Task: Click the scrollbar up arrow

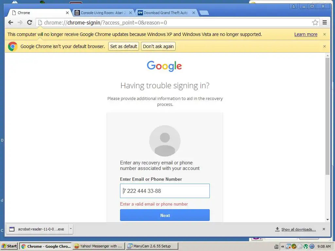Action: pyautogui.click(x=327, y=56)
